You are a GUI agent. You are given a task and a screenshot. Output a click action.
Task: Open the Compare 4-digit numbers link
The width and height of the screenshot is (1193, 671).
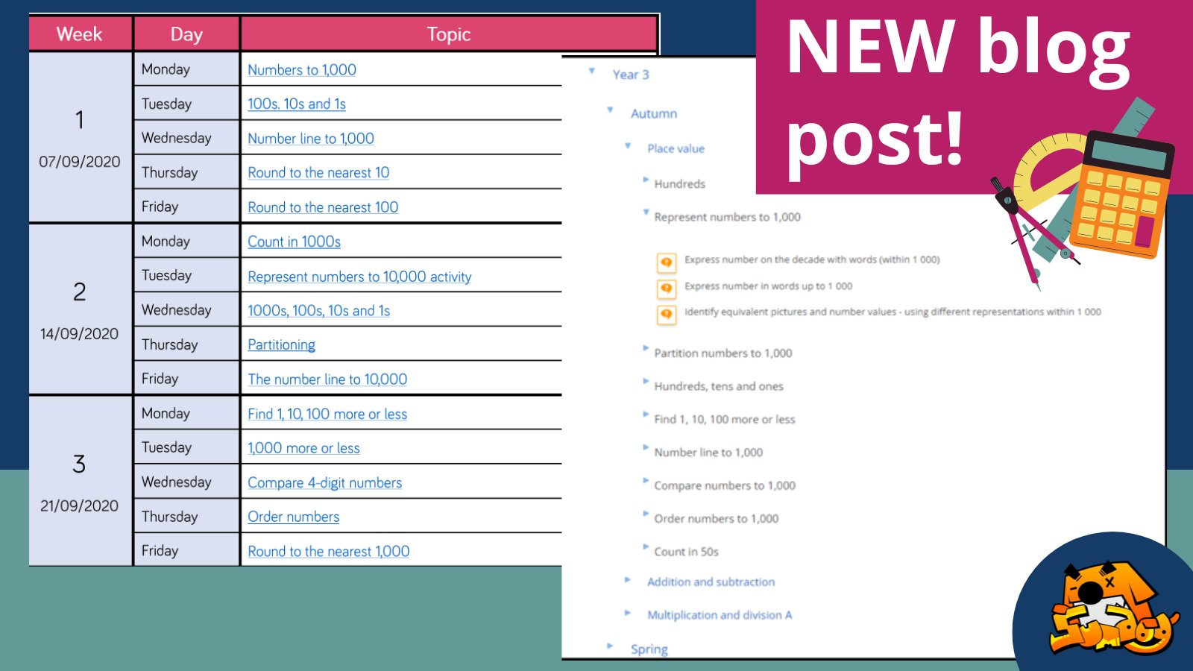tap(324, 482)
